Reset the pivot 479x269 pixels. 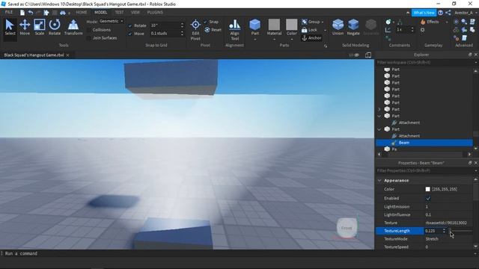(x=213, y=30)
